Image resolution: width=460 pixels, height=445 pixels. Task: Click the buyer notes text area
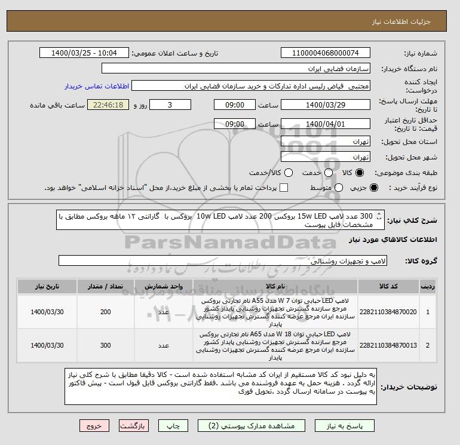tap(220, 386)
